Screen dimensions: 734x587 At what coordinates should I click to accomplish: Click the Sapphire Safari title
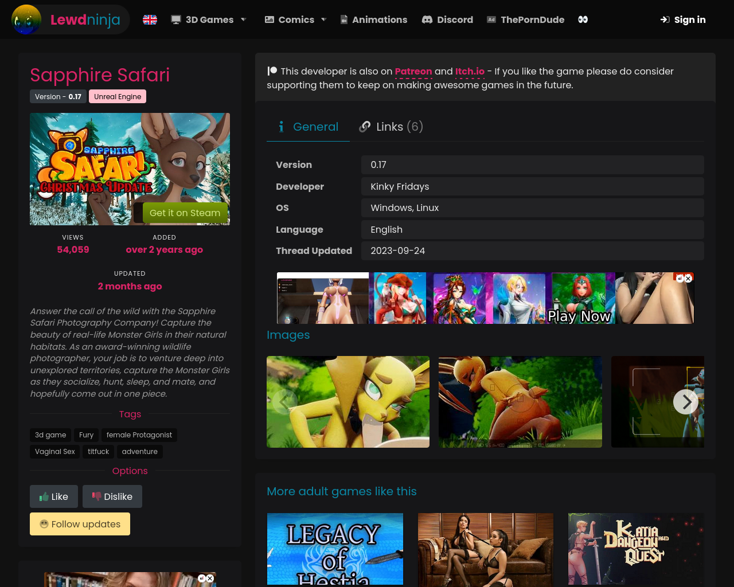point(100,75)
